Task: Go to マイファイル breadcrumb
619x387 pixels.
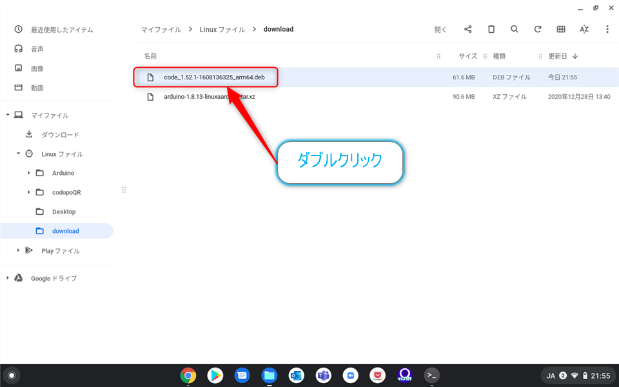Action: click(x=161, y=30)
